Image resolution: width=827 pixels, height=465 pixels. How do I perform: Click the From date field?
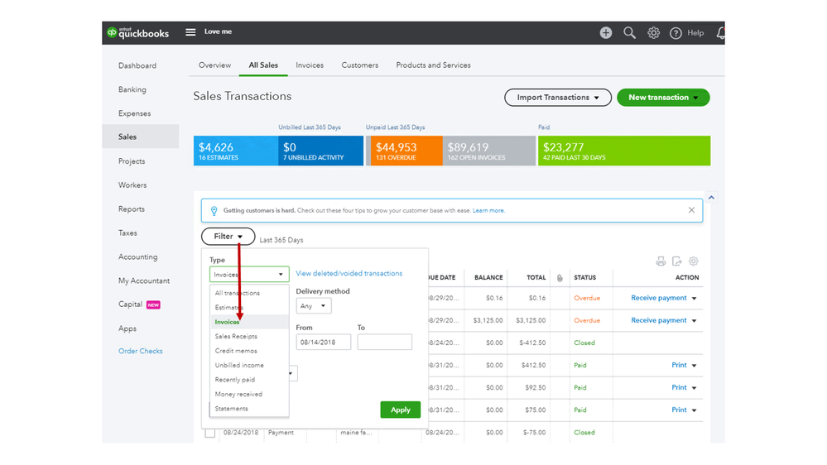(x=324, y=343)
